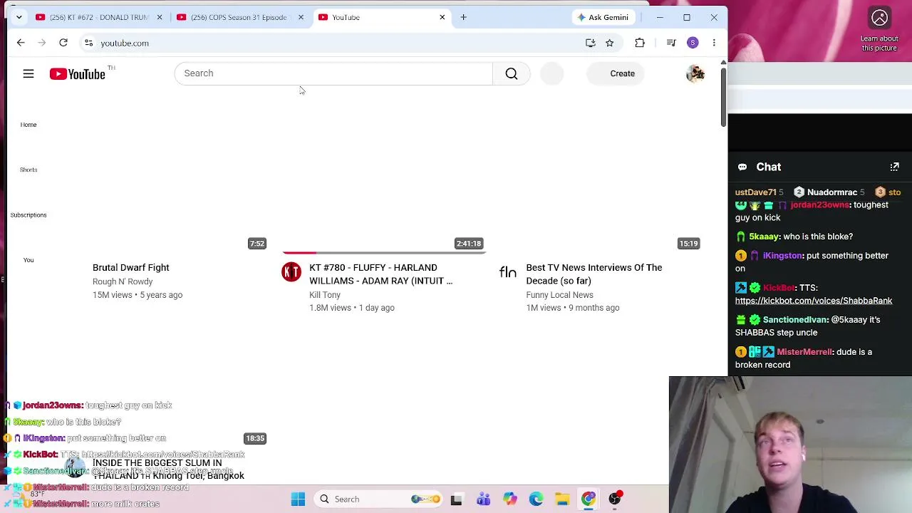The height and width of the screenshot is (513, 912).
Task: Click username MisterMerrell in Chat panel
Action: pyautogui.click(x=804, y=352)
